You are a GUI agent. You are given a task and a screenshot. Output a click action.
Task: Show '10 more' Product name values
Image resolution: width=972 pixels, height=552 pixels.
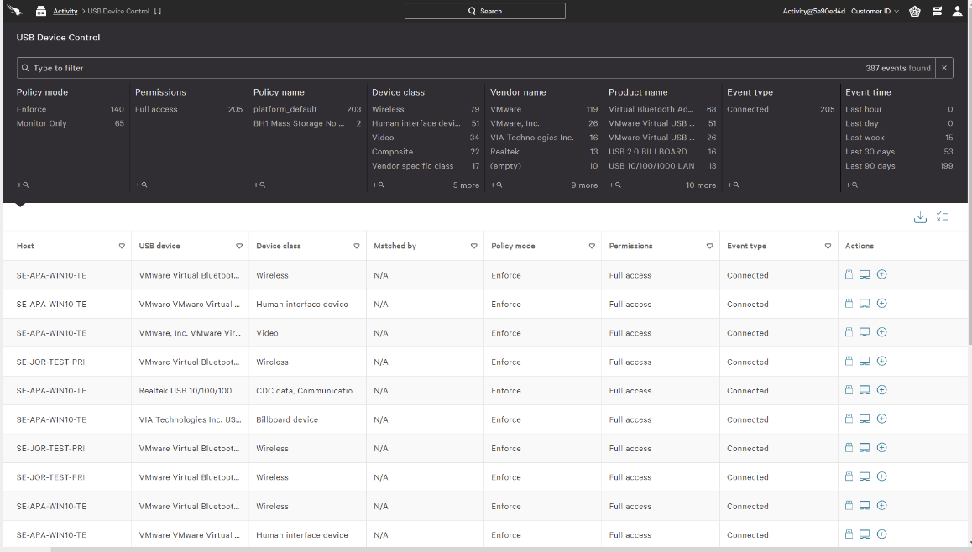click(700, 185)
